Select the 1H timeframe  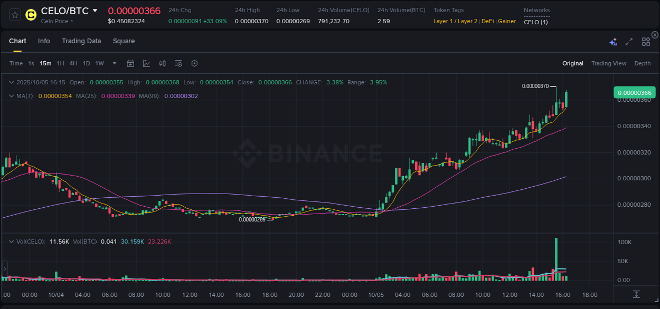click(x=59, y=63)
